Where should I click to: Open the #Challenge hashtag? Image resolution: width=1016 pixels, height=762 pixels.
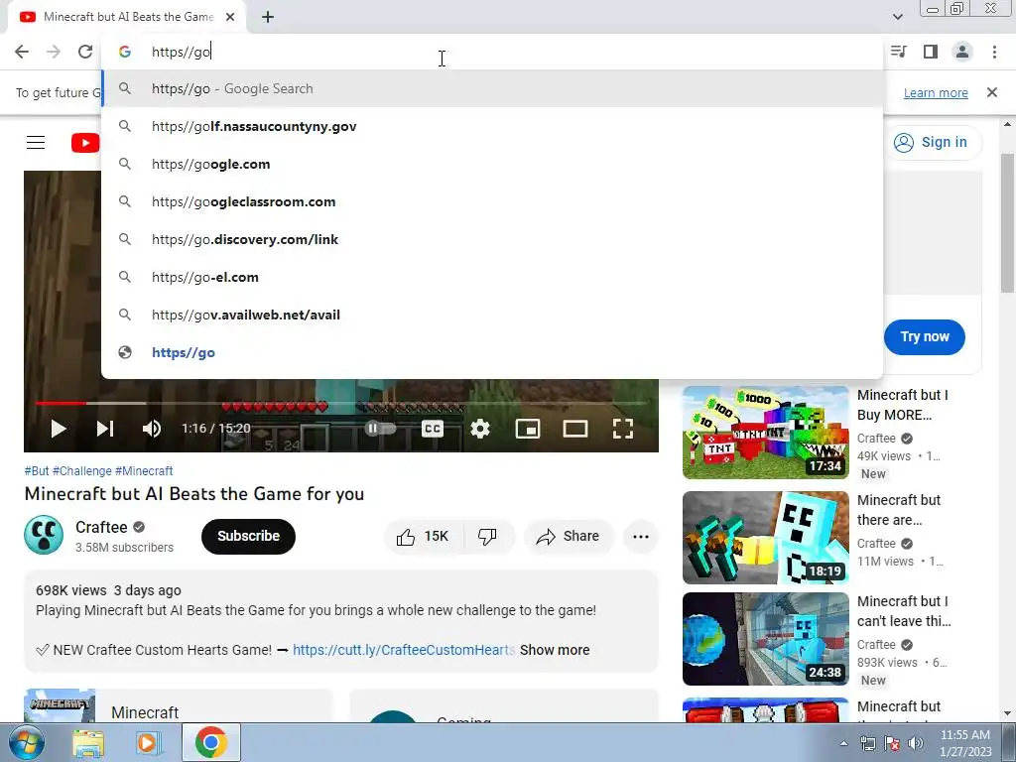[81, 471]
